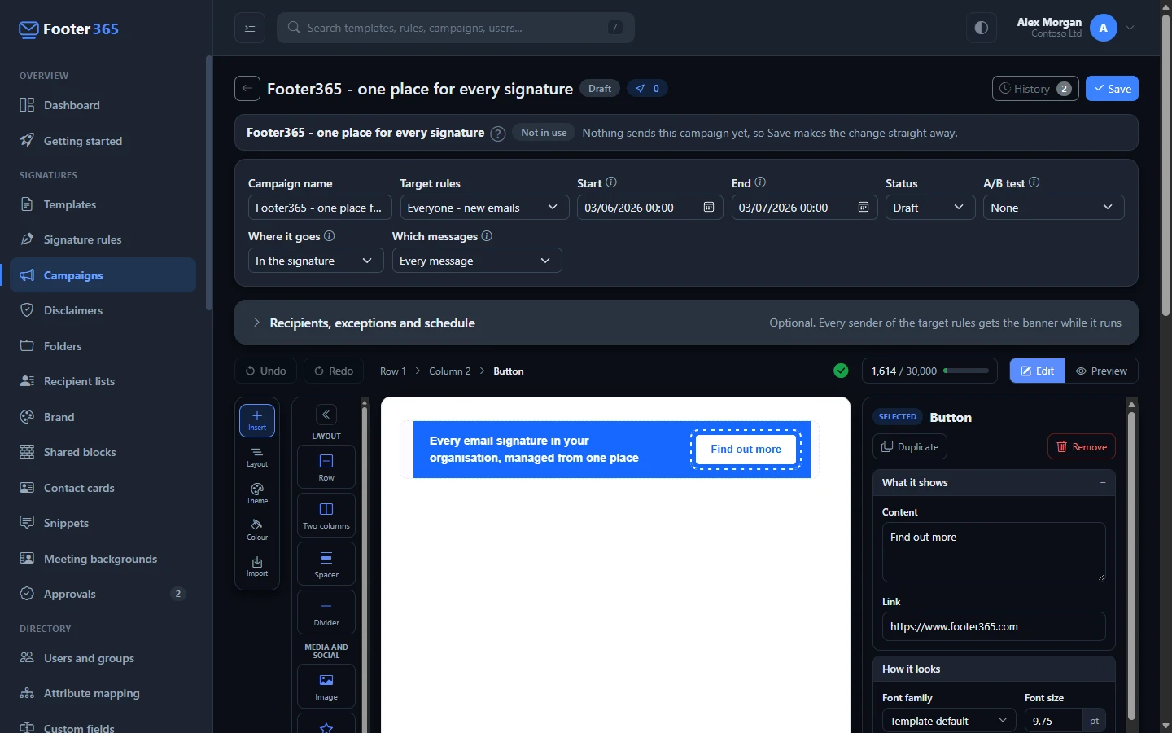Click the info icon next to Where it goes
This screenshot has width=1172, height=733.
[x=330, y=235]
